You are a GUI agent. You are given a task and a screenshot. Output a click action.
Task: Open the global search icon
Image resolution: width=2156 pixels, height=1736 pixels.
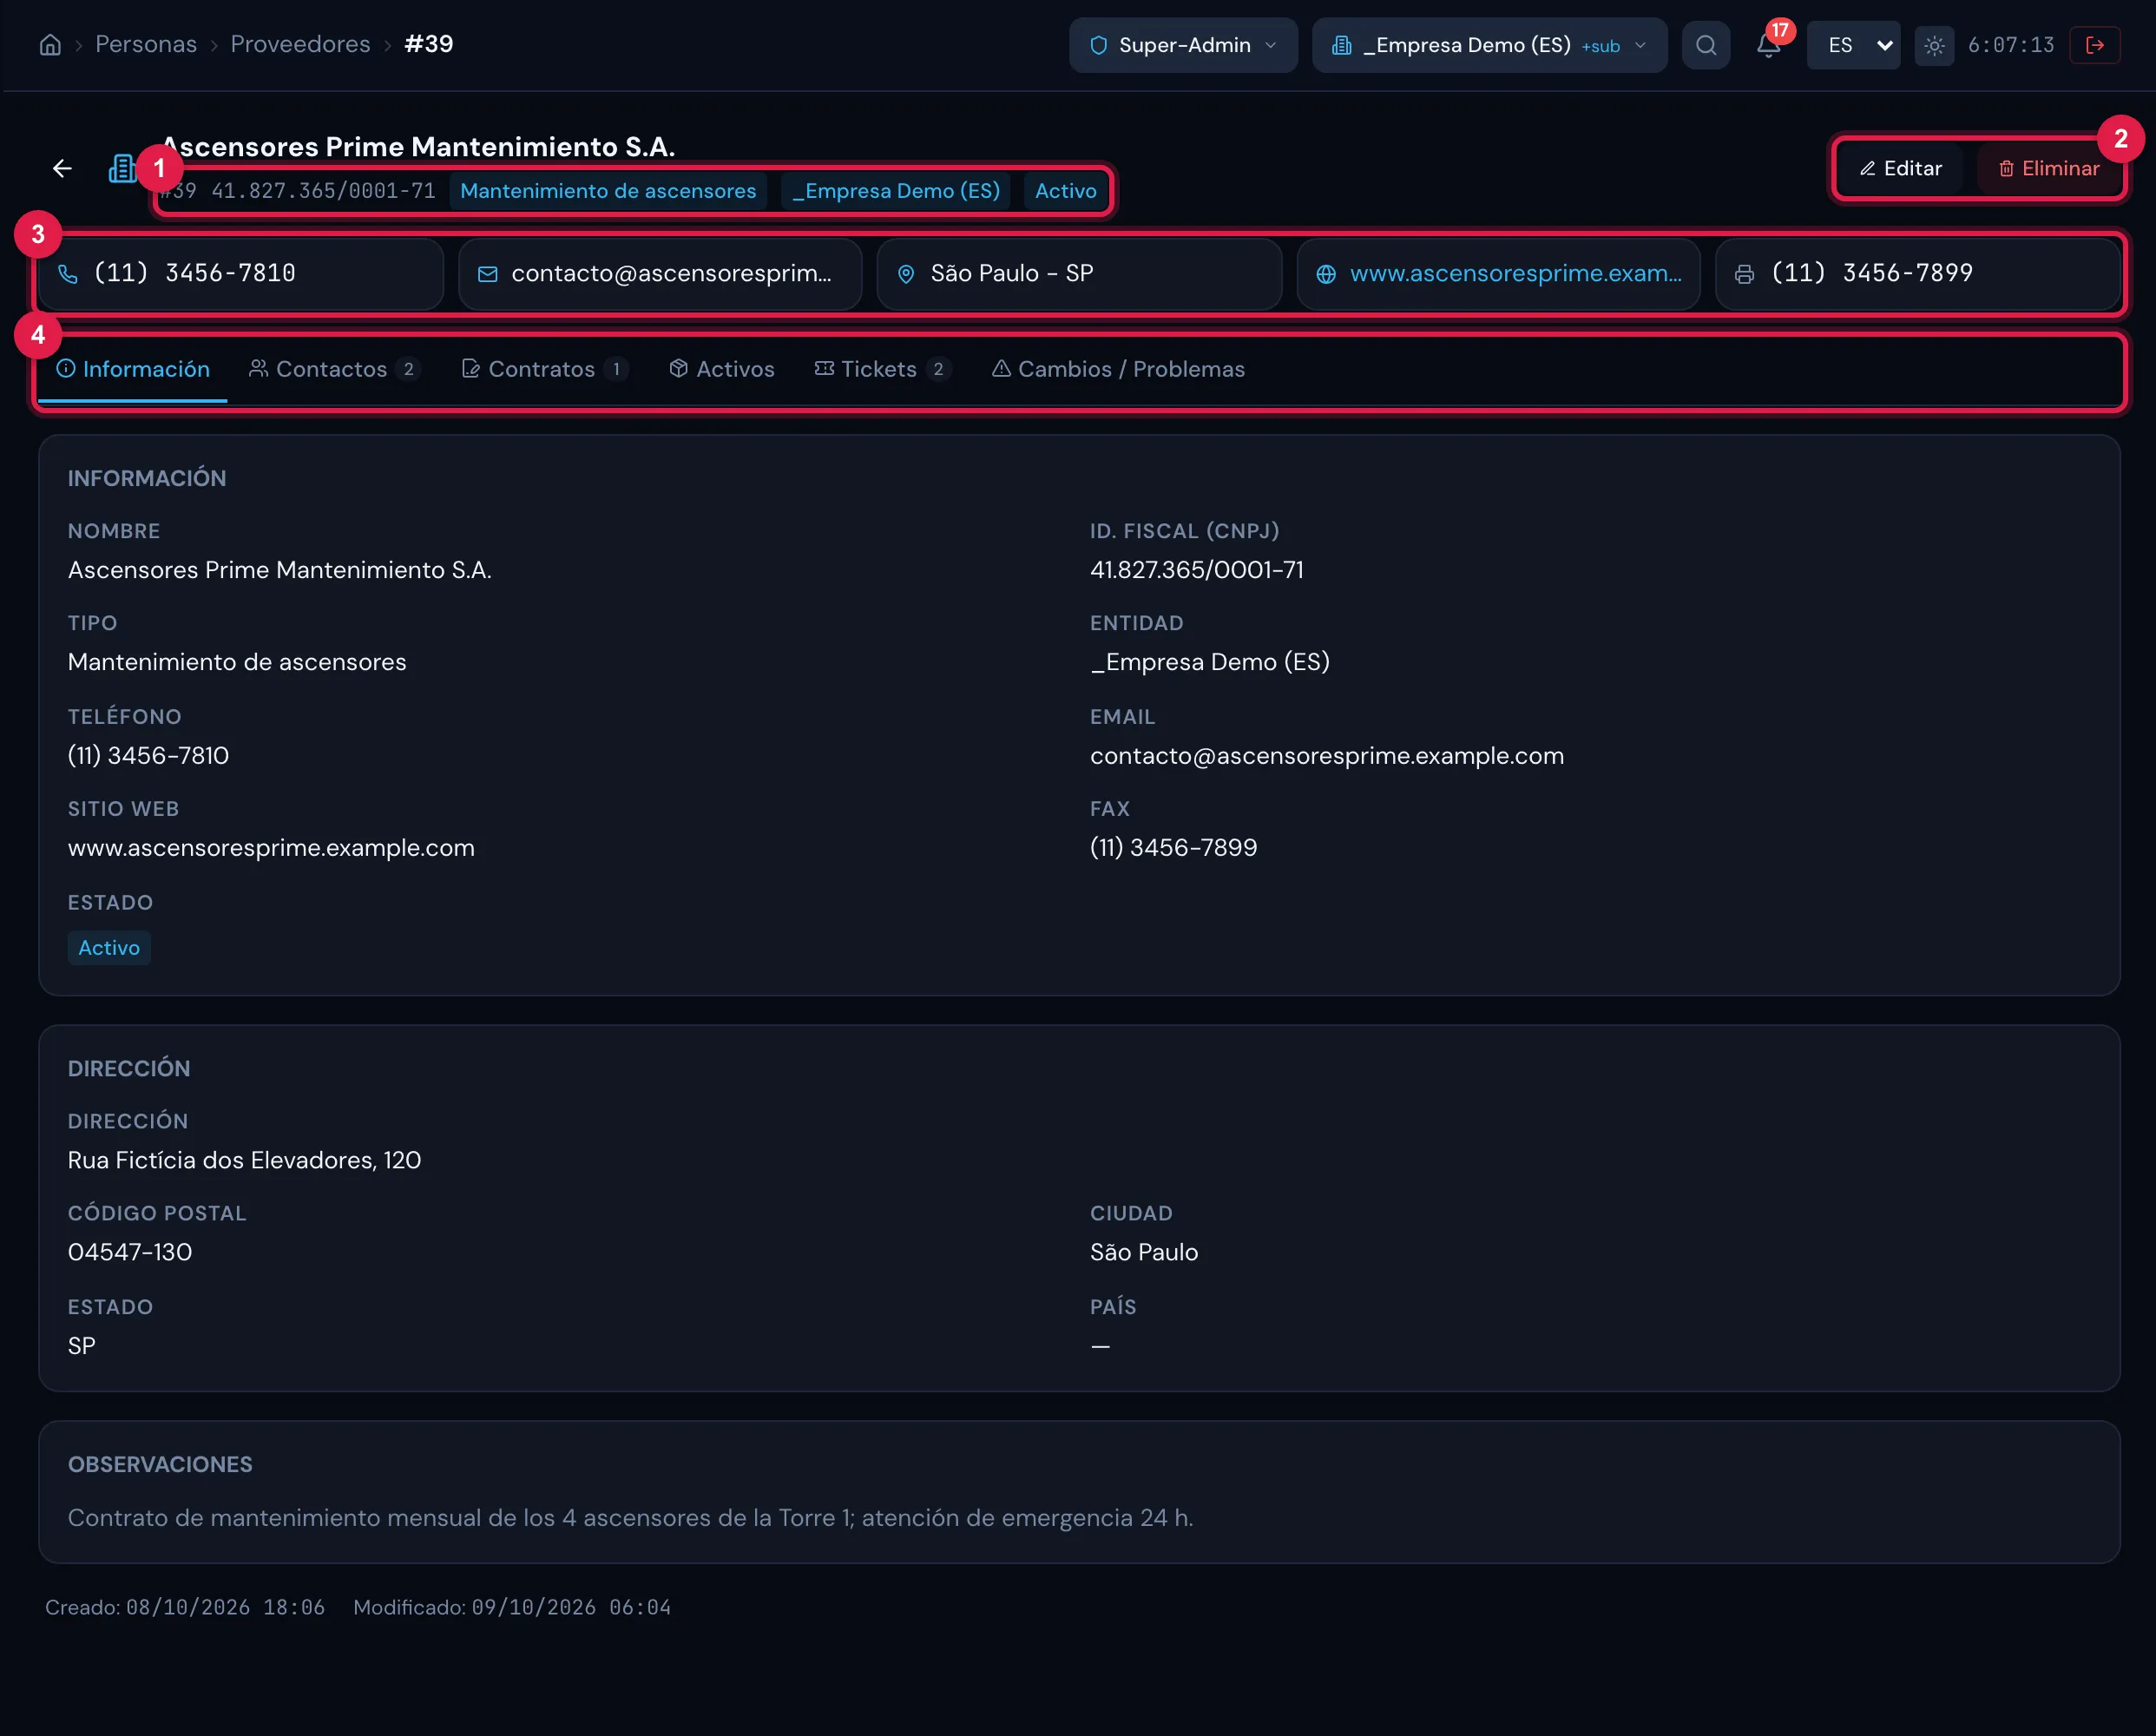coord(1706,45)
